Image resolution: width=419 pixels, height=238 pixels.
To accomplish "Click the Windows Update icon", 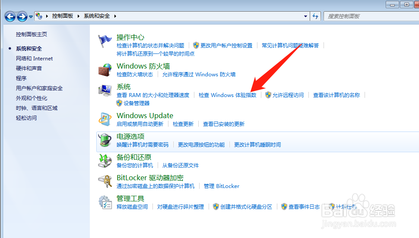I will [105, 119].
